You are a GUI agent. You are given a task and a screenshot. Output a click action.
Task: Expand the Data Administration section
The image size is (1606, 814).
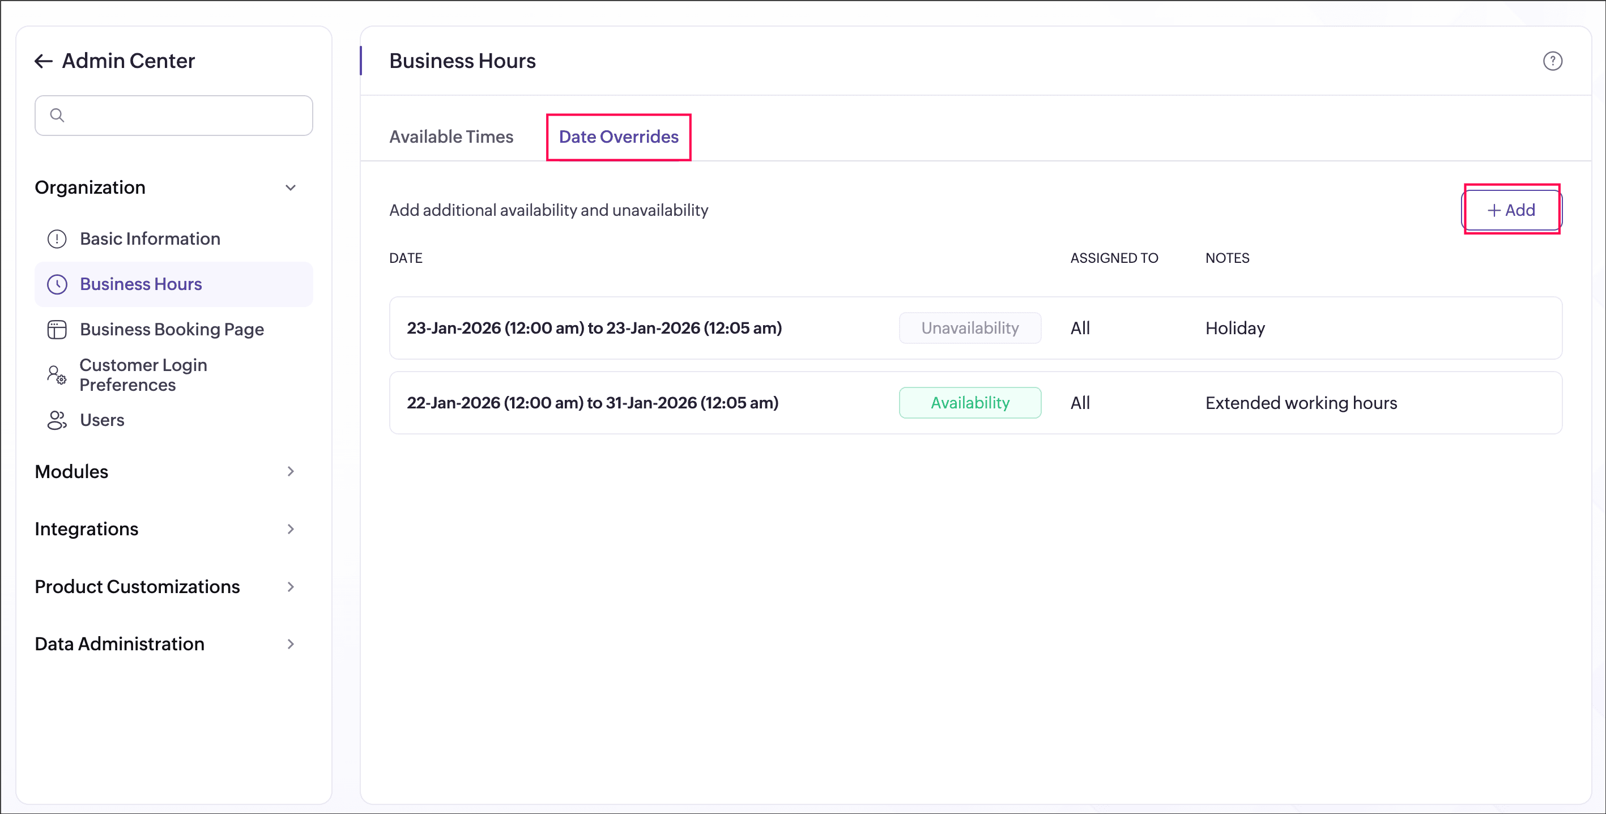[x=291, y=644]
